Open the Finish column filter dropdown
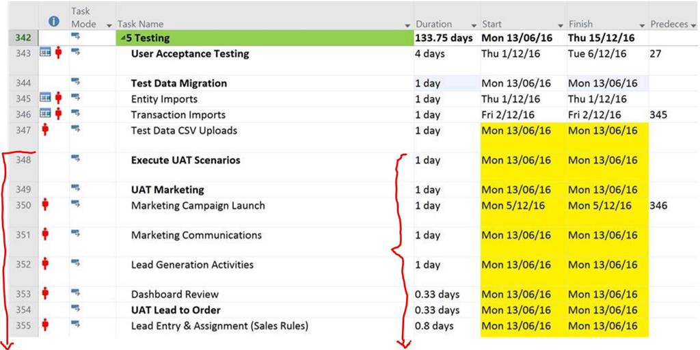 click(x=643, y=25)
